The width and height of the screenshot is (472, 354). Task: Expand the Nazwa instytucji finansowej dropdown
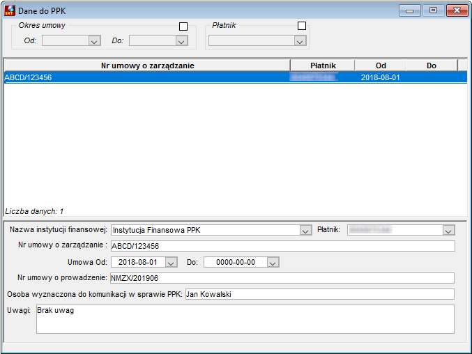tap(305, 231)
